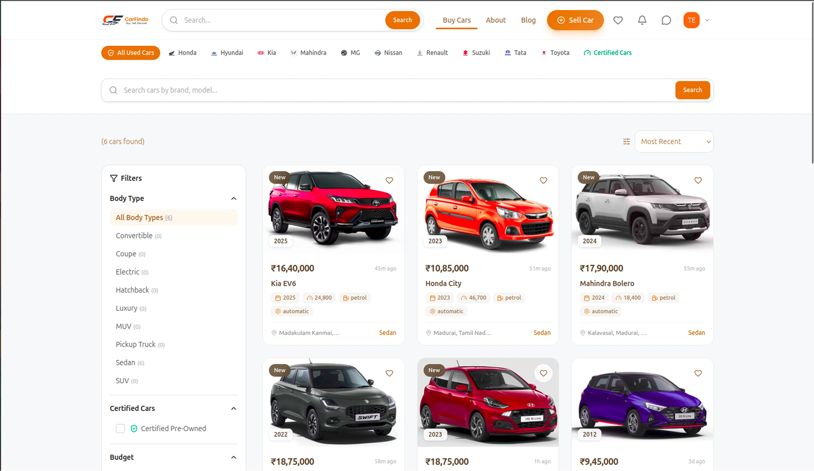This screenshot has width=814, height=471.
Task: Open the profile menu chevron
Action: [x=707, y=20]
